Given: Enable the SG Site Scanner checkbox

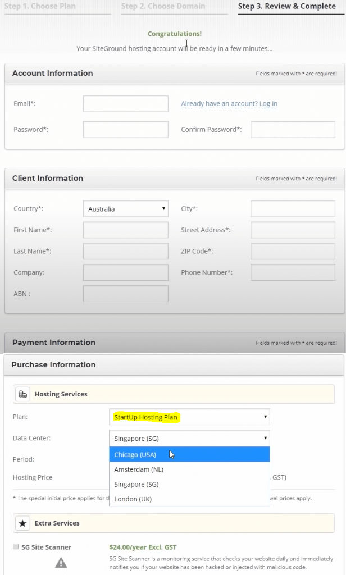Looking at the screenshot, I should click(15, 547).
